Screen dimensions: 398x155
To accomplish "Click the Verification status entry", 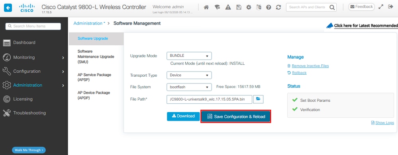I will (x=310, y=110).
